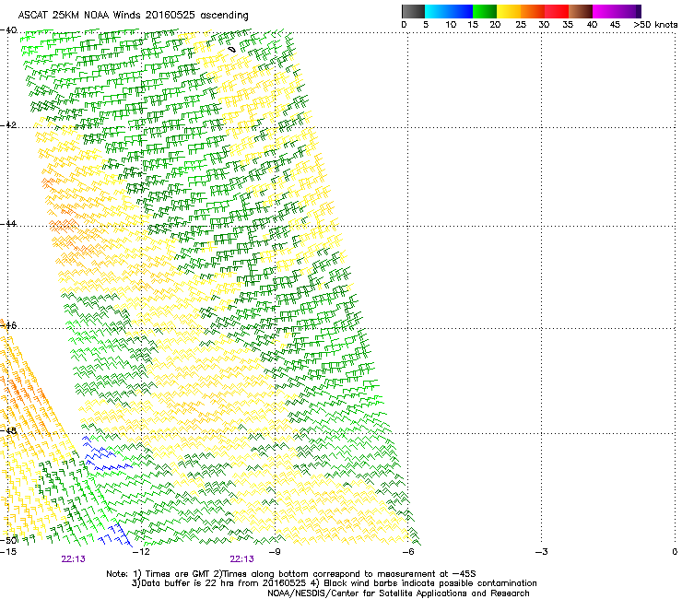Click the '-48' latitude axis label

(x=8, y=430)
